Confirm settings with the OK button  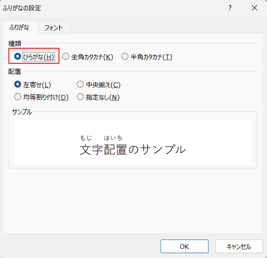tap(184, 246)
